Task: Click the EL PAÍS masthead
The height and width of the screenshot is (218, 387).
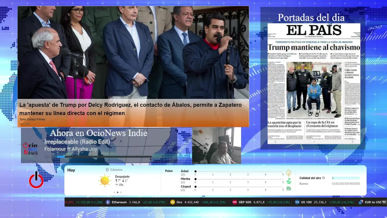Action: click(x=314, y=30)
